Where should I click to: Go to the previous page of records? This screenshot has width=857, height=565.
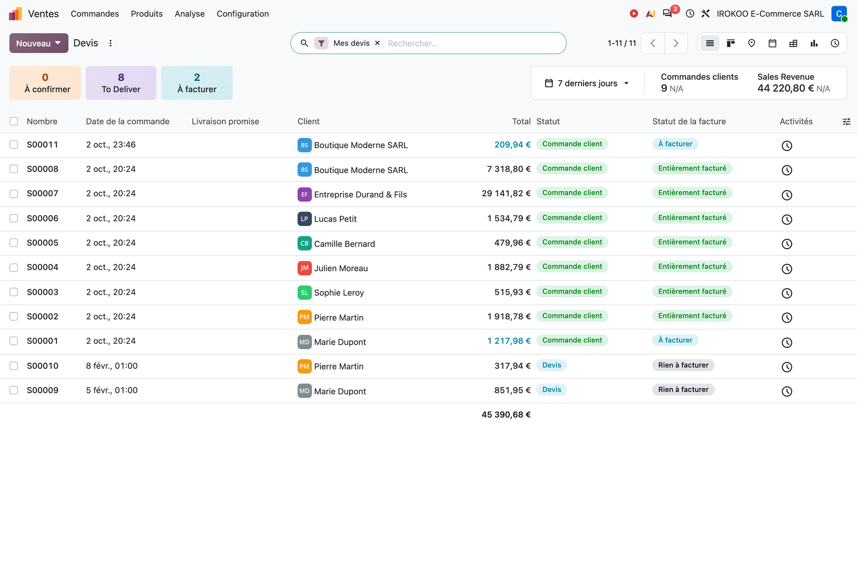tap(653, 43)
